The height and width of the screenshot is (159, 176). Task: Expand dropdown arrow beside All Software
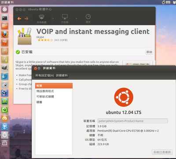click(x=53, y=18)
